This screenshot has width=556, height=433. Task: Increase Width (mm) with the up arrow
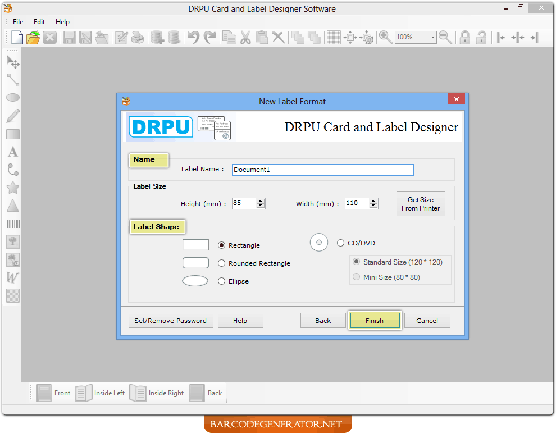[x=373, y=201]
